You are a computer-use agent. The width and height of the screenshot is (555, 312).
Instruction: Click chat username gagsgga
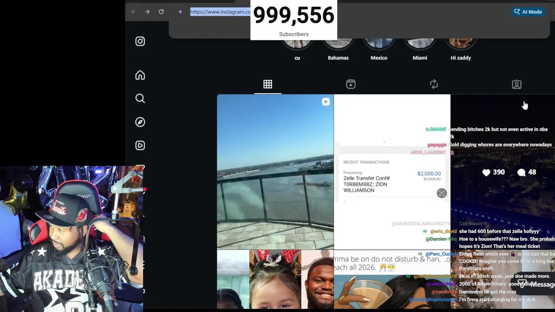point(437,145)
